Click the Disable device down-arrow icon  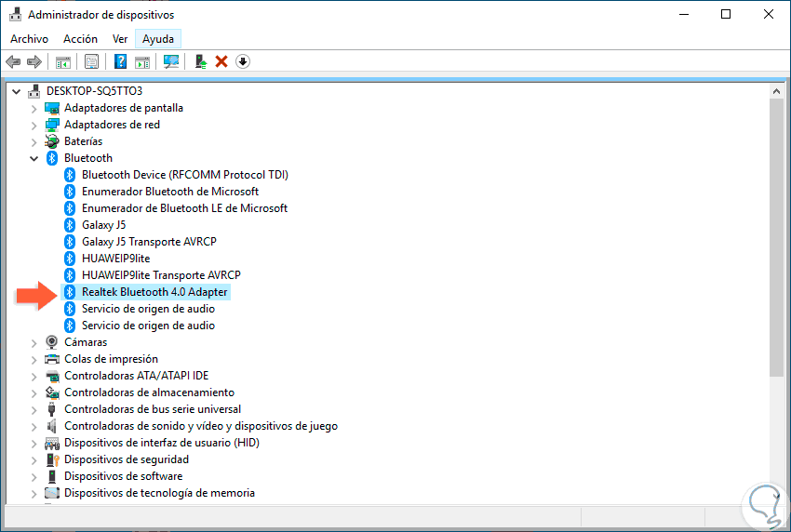point(243,61)
